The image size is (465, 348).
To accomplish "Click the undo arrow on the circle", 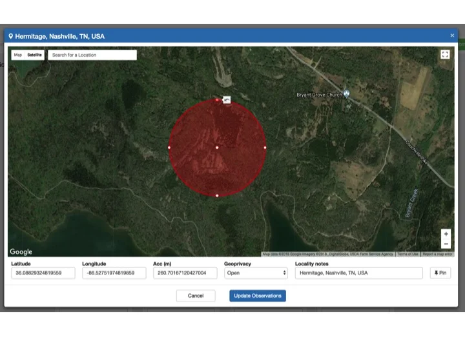I will click(227, 100).
